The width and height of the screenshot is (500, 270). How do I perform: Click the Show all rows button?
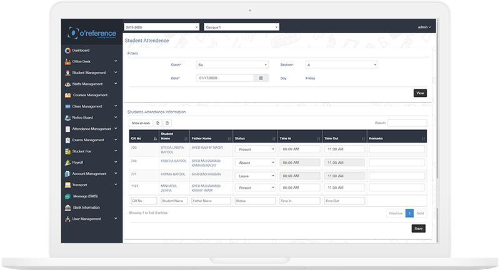click(140, 123)
